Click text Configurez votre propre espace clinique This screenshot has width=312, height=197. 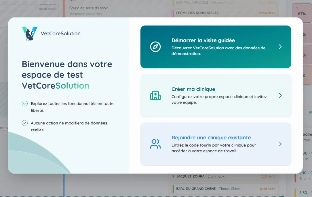219,100
